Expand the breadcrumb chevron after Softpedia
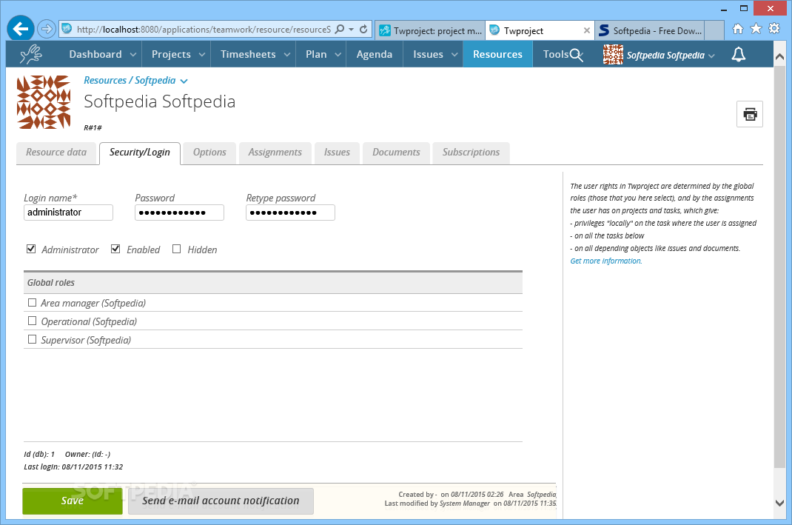 (x=184, y=81)
